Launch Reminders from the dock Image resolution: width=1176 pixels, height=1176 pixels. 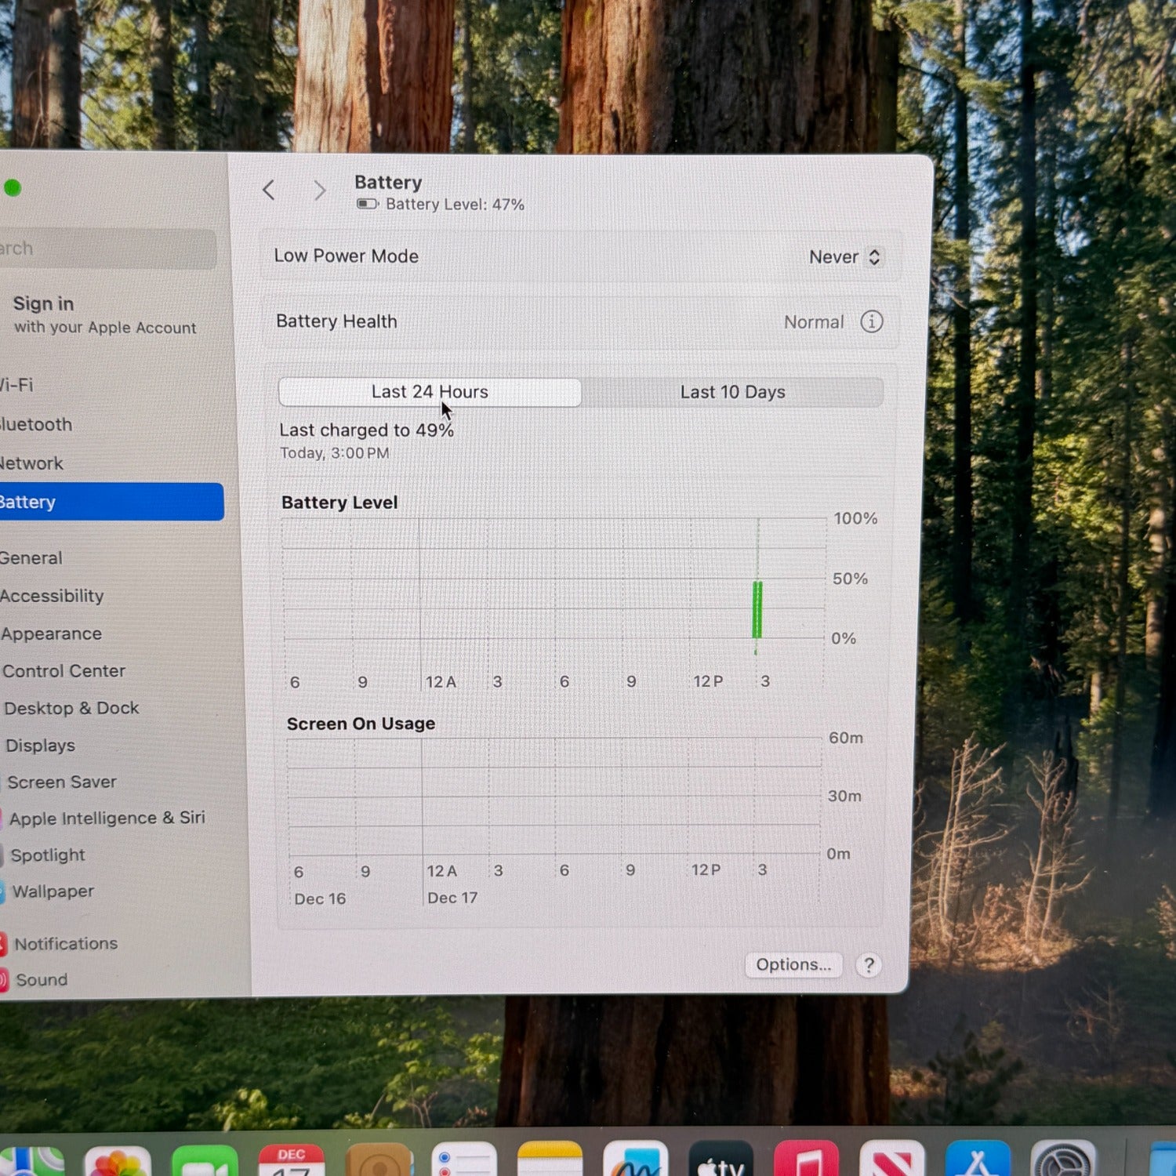point(464,1162)
